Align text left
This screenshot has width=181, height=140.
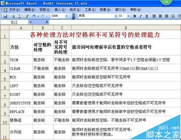pyautogui.click(x=154, y=16)
